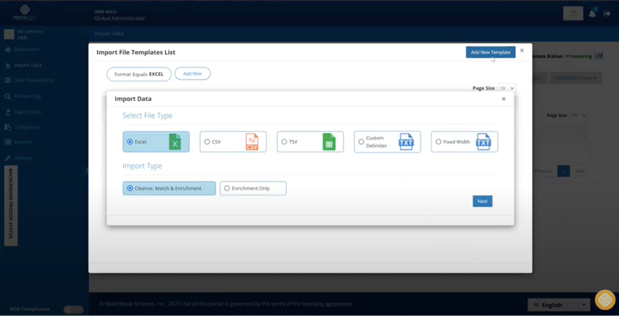Click Next in the Import Data dialog

(x=482, y=201)
